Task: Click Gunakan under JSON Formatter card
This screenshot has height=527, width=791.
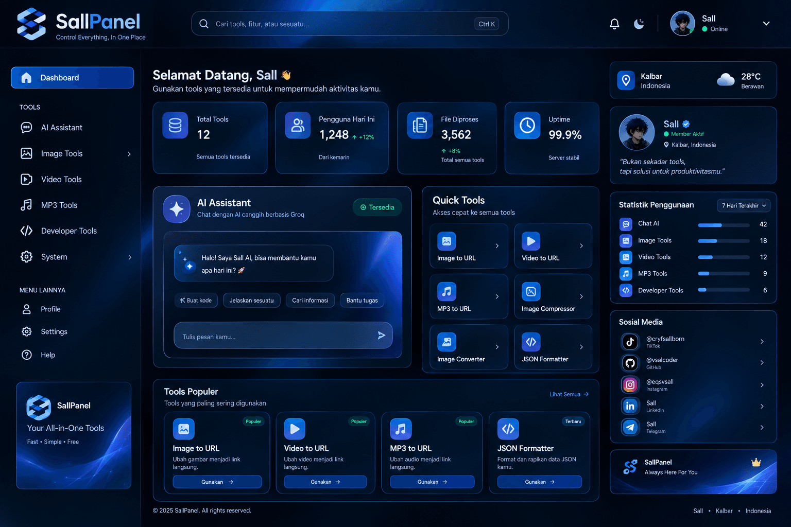Action: pyautogui.click(x=540, y=482)
